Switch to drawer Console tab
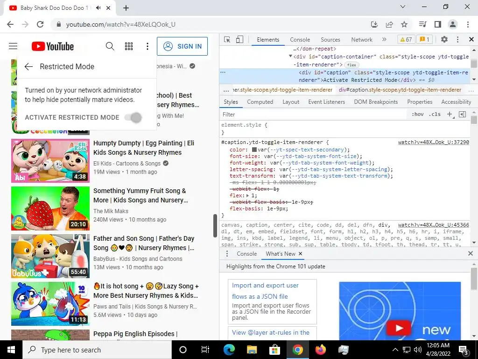The width and height of the screenshot is (478, 359). tap(246, 254)
